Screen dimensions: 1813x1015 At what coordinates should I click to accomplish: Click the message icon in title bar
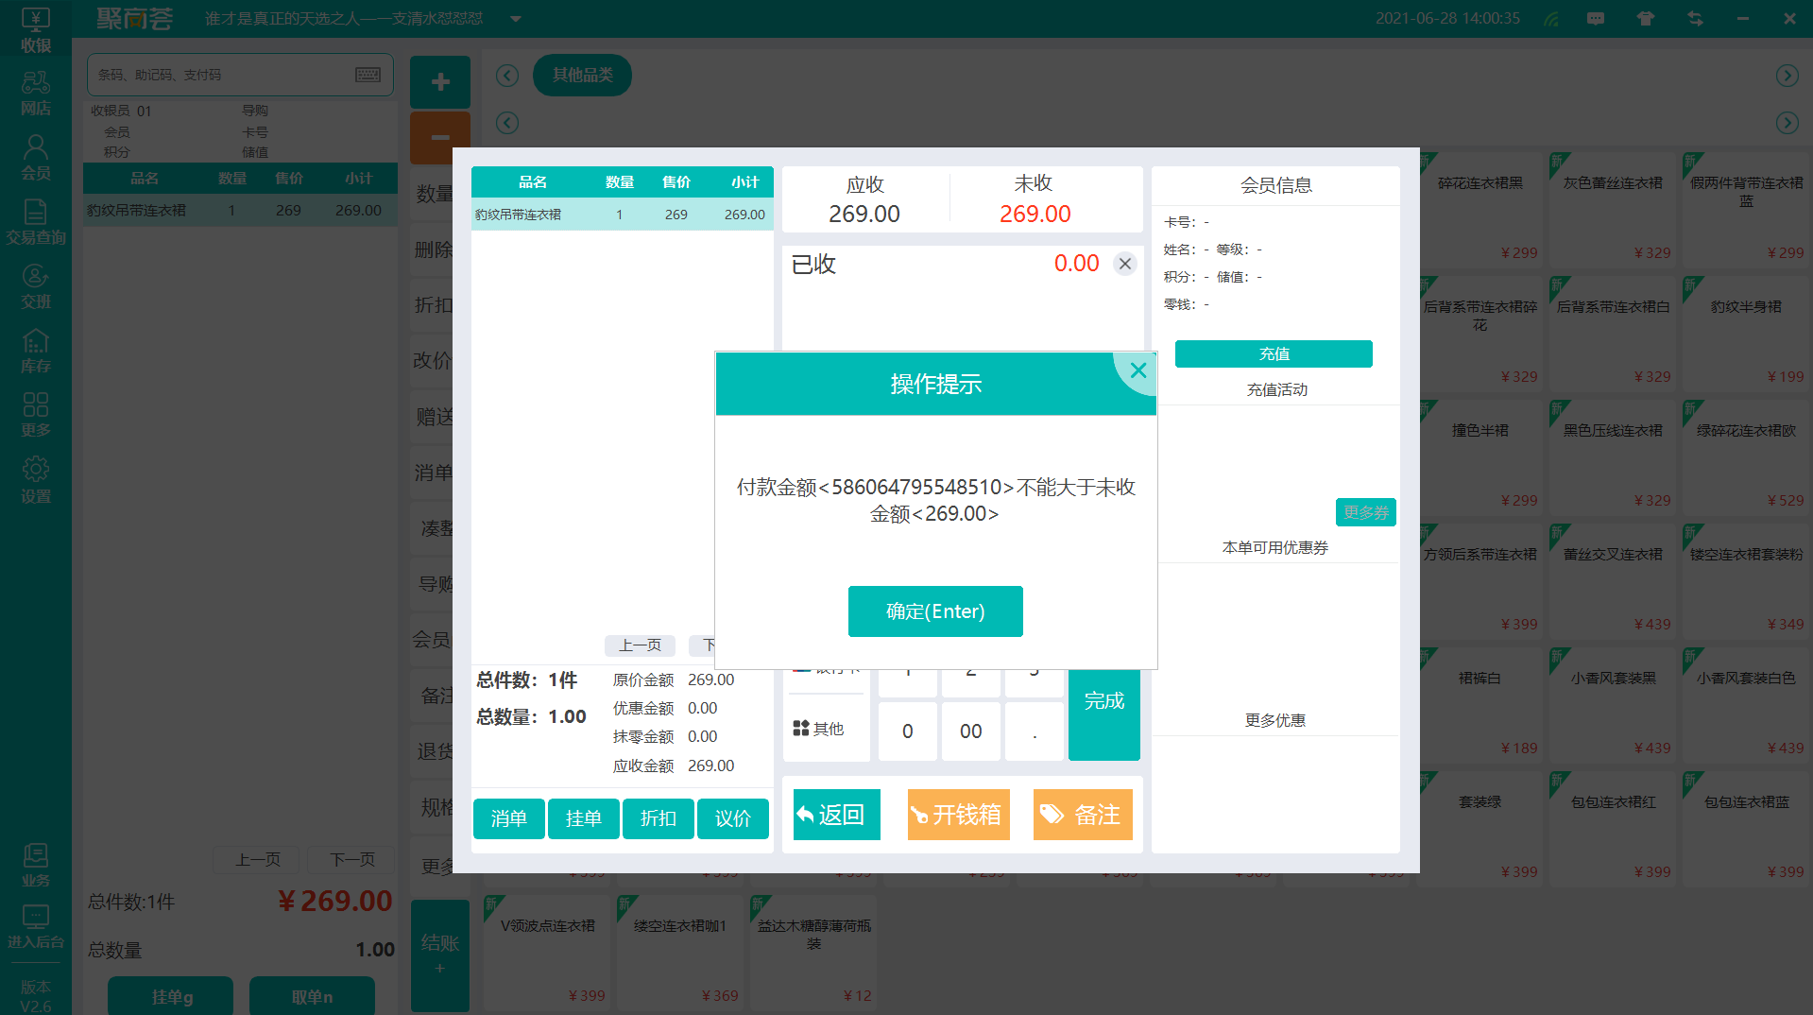click(x=1596, y=19)
